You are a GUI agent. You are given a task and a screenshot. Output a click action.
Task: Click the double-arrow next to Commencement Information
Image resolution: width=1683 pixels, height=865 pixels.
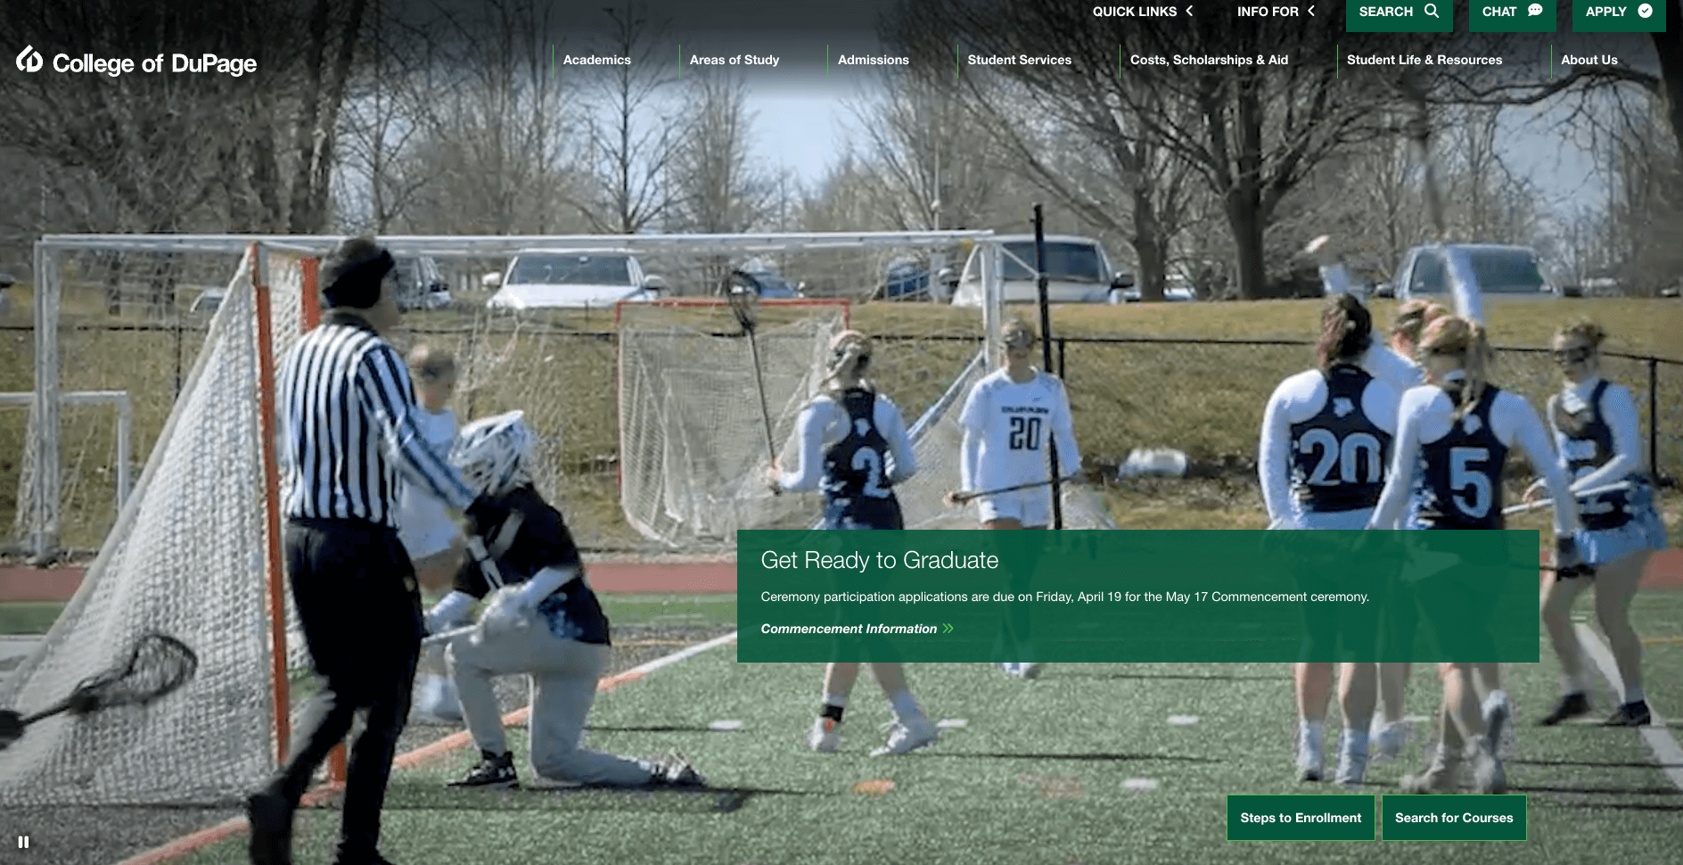948,629
